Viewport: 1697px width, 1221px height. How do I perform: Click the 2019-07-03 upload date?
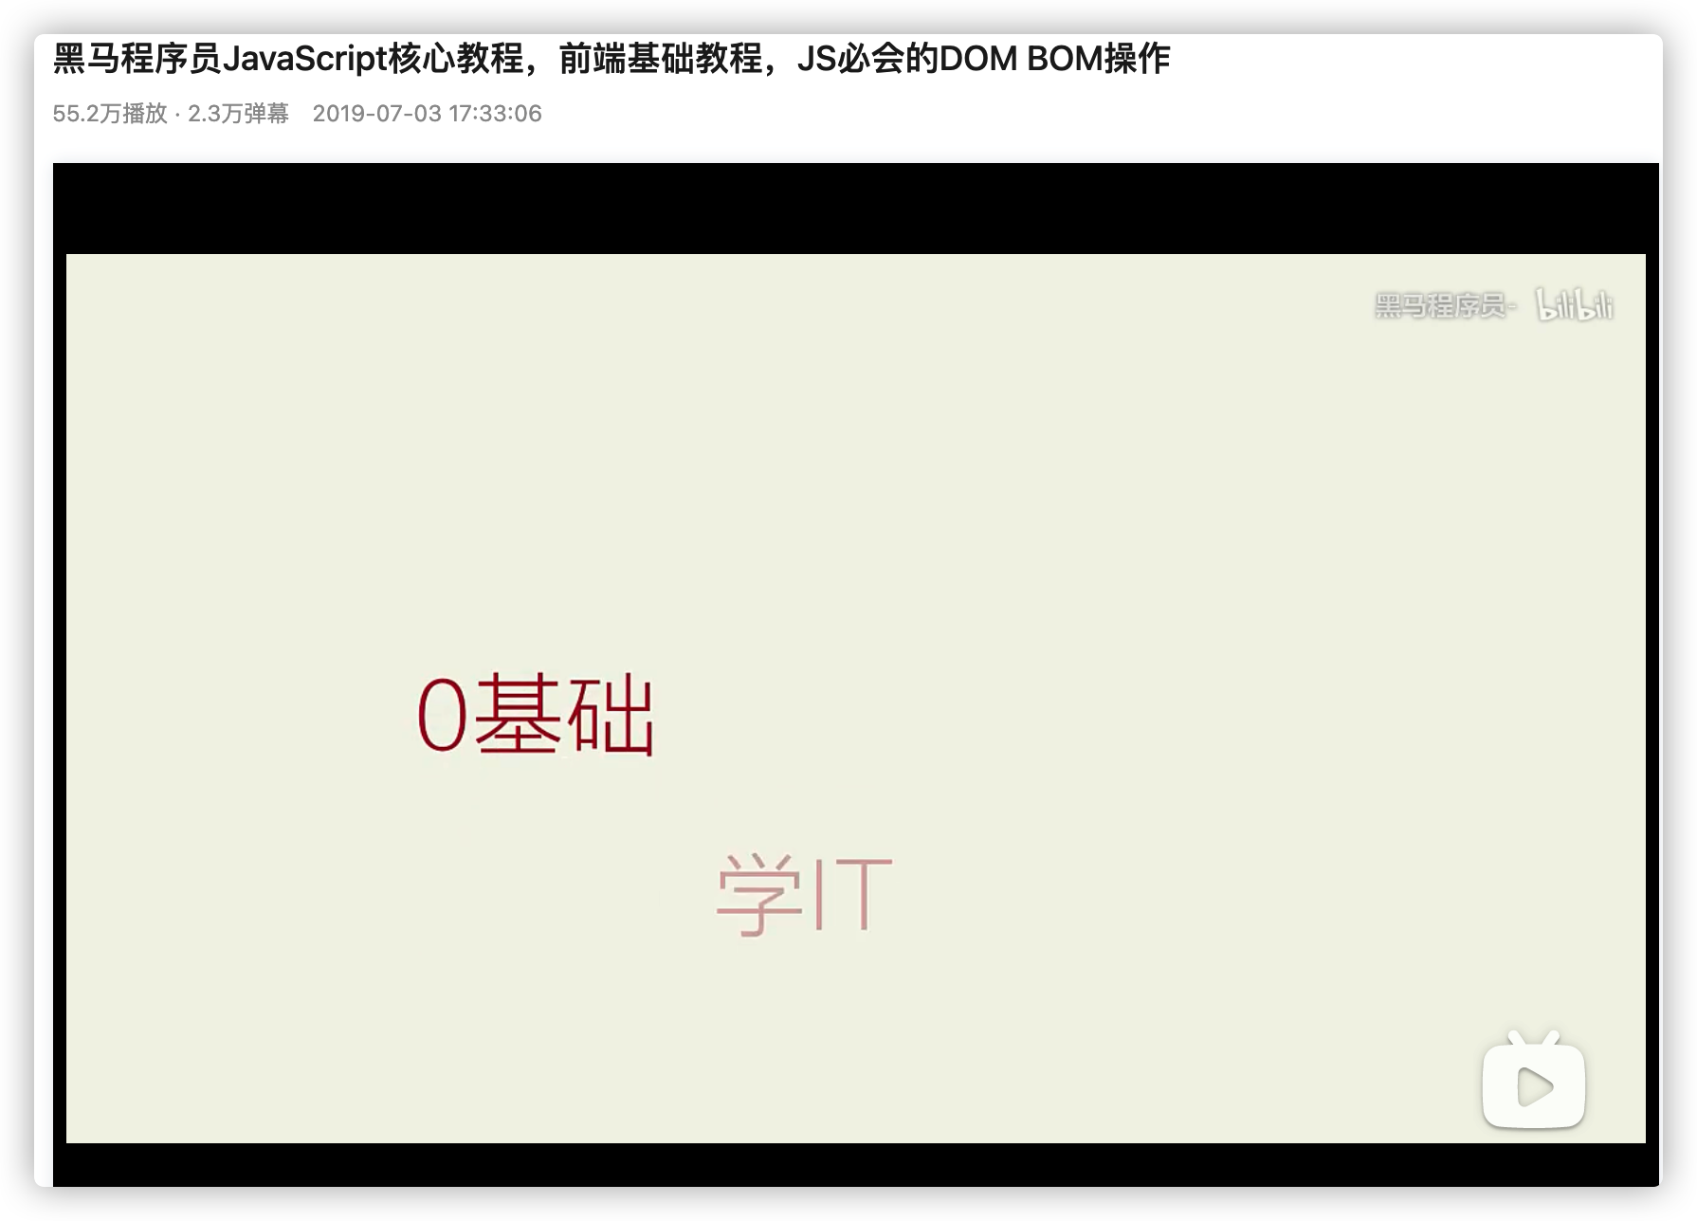pyautogui.click(x=377, y=114)
